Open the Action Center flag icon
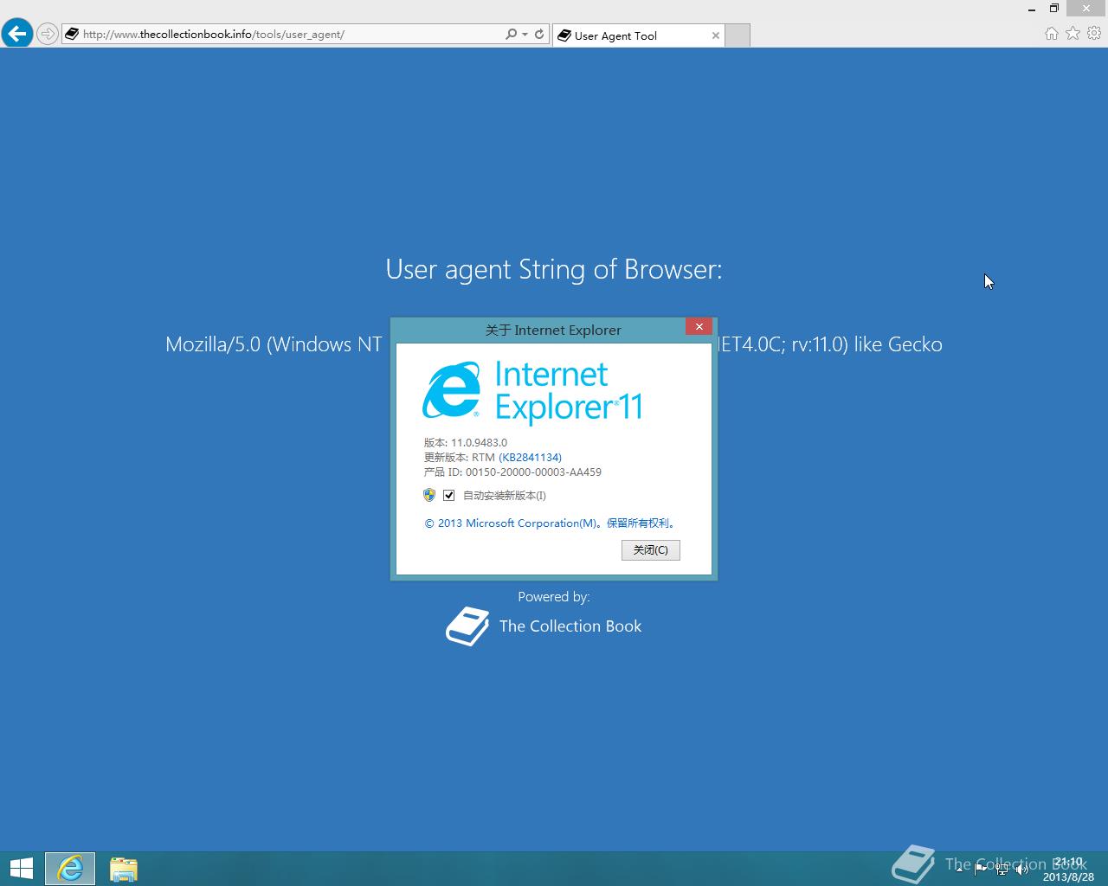The image size is (1108, 886). tap(980, 870)
